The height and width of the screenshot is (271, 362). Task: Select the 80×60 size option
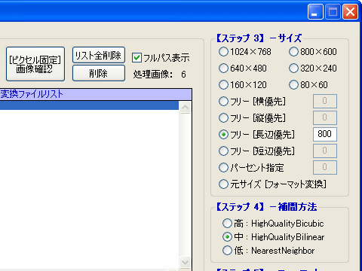[x=293, y=85]
